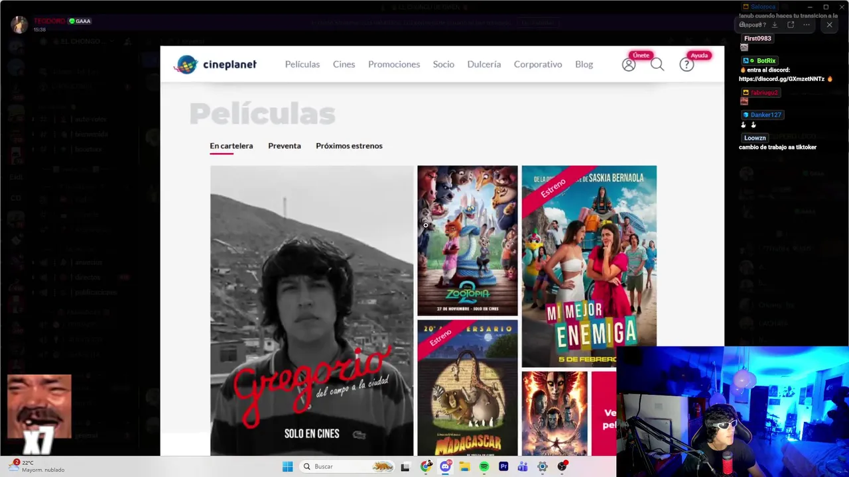849x477 pixels.
Task: Open Settings gear on the taskbar
Action: click(x=543, y=466)
